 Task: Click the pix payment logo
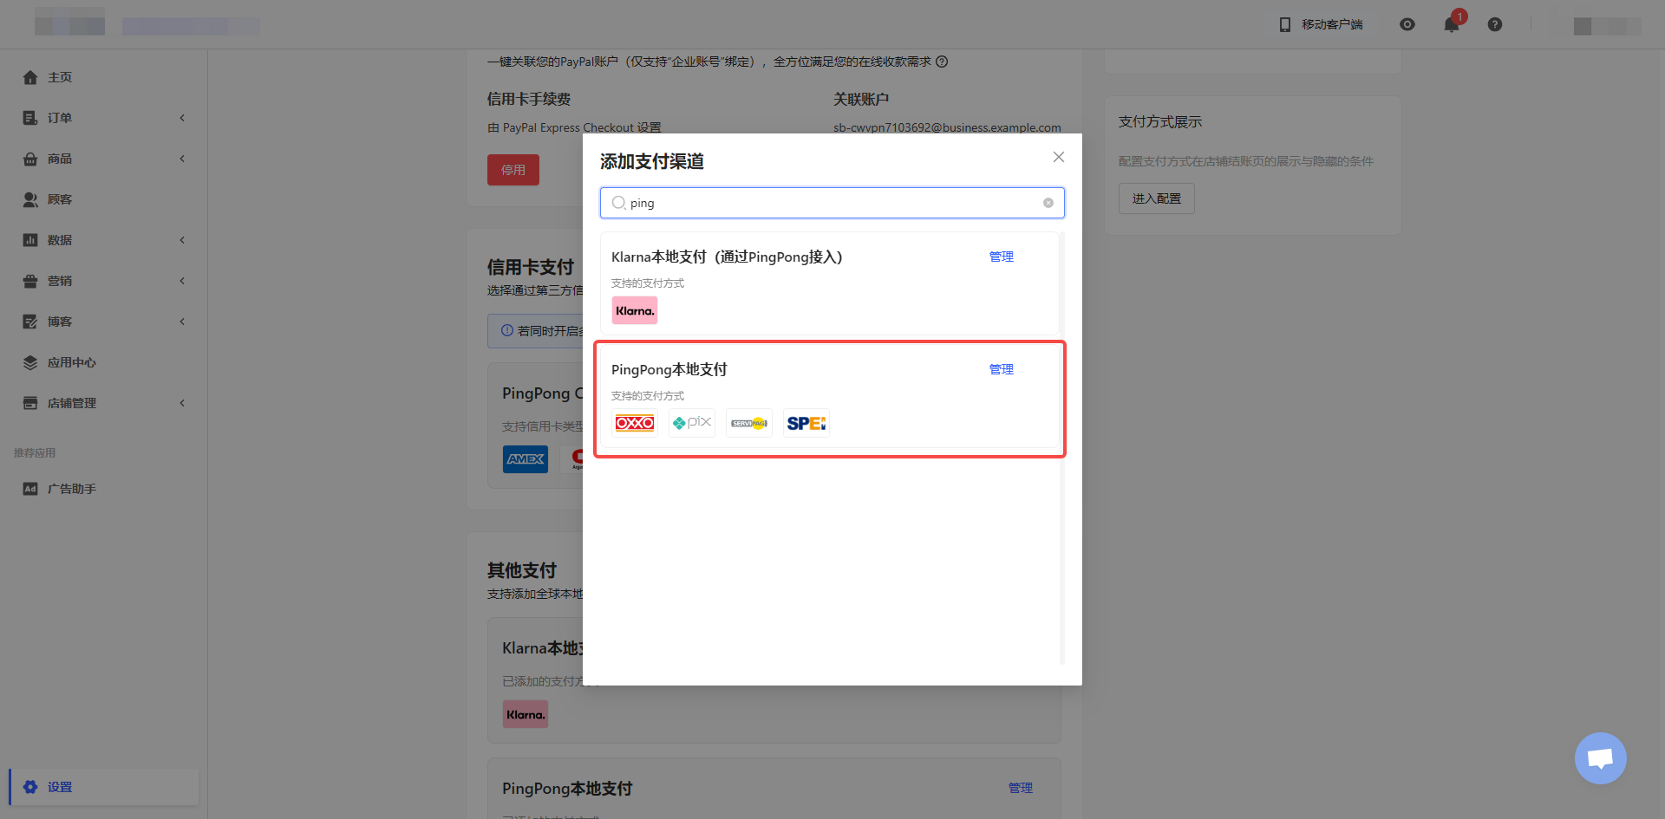[x=692, y=423]
